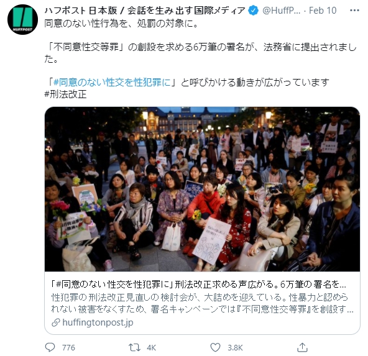Open the #刑法改正 hashtag
The image size is (368, 356).
(x=65, y=94)
